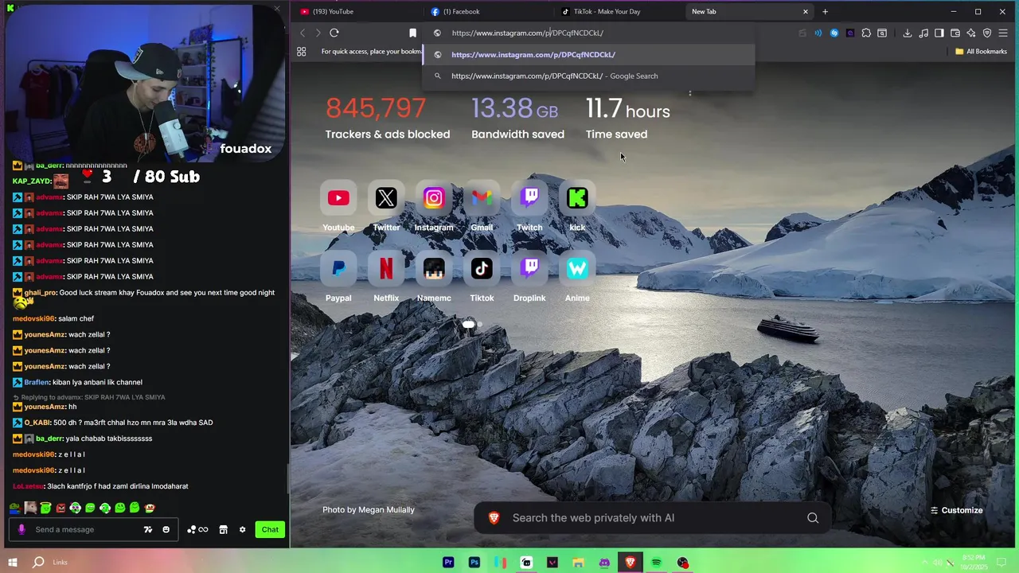
Task: Toggle the browser sidebar panel icon
Action: click(939, 33)
